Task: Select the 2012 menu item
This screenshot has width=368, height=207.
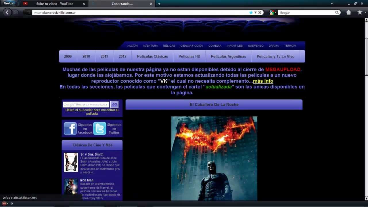Action: pos(122,56)
